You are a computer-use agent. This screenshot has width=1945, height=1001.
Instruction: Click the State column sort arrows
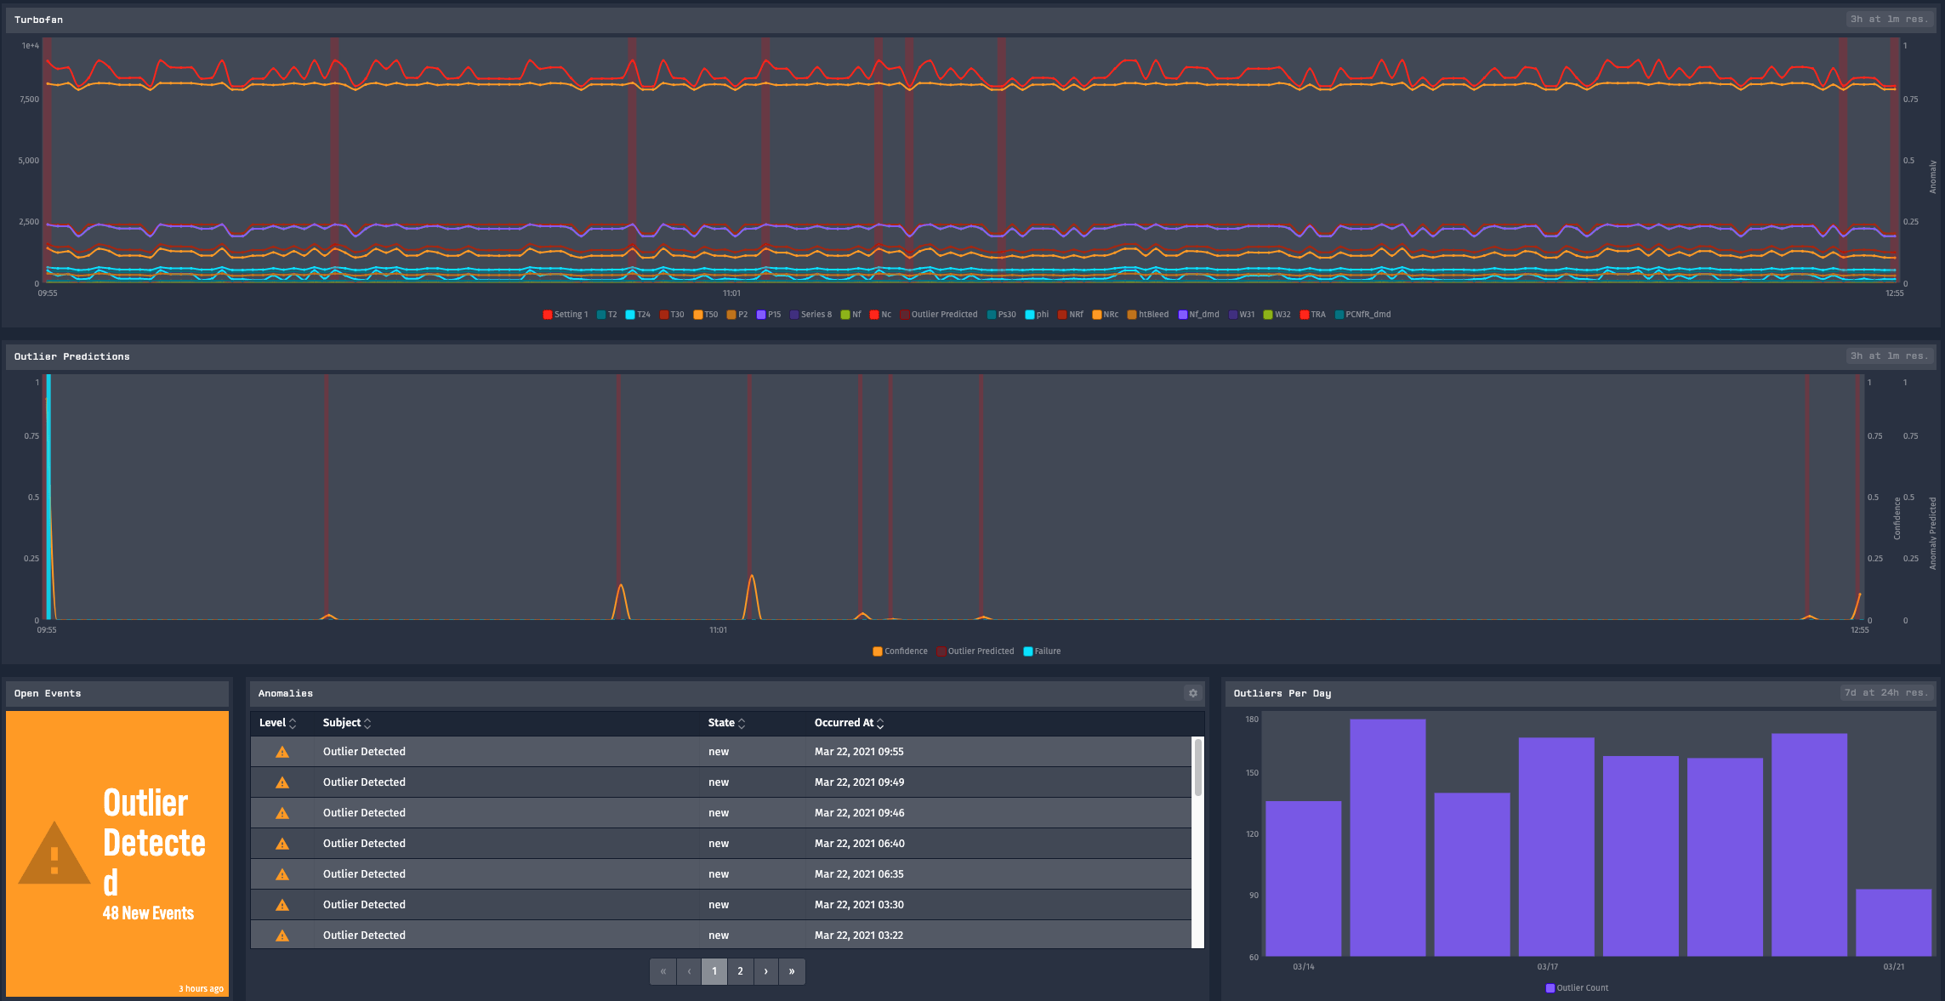pyautogui.click(x=742, y=723)
